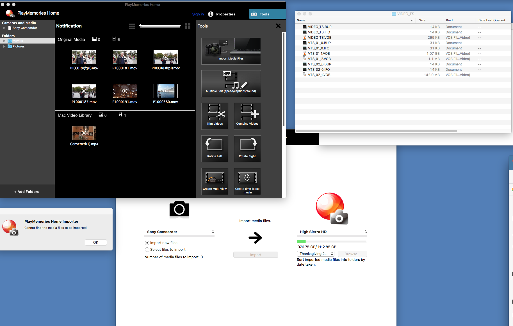
Task: Click Add Folders button
Action: [x=27, y=192]
